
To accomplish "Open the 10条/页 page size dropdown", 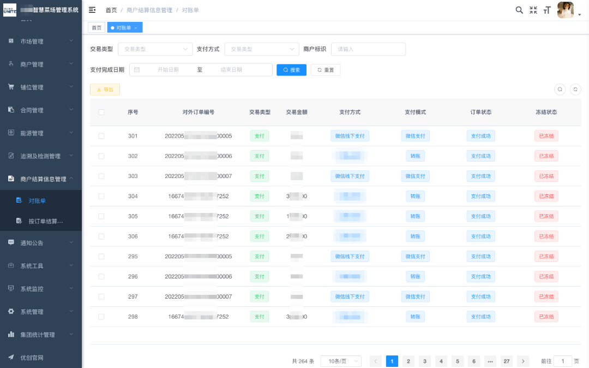I will point(341,361).
